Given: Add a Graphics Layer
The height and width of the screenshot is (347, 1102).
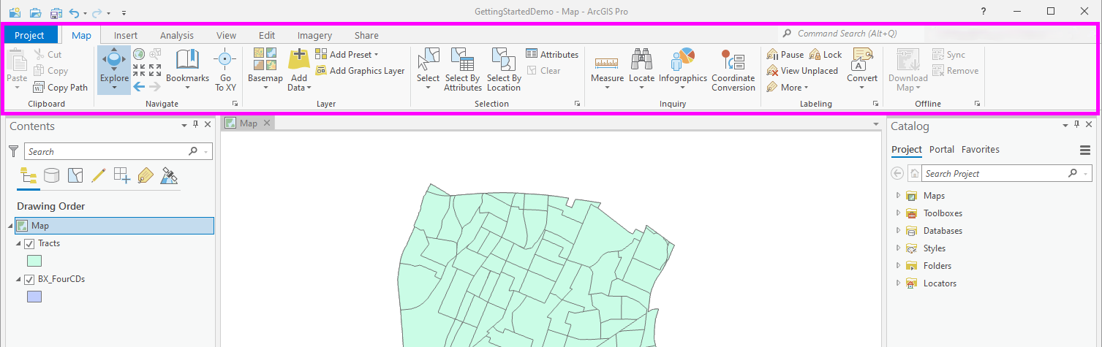Looking at the screenshot, I should pos(360,71).
